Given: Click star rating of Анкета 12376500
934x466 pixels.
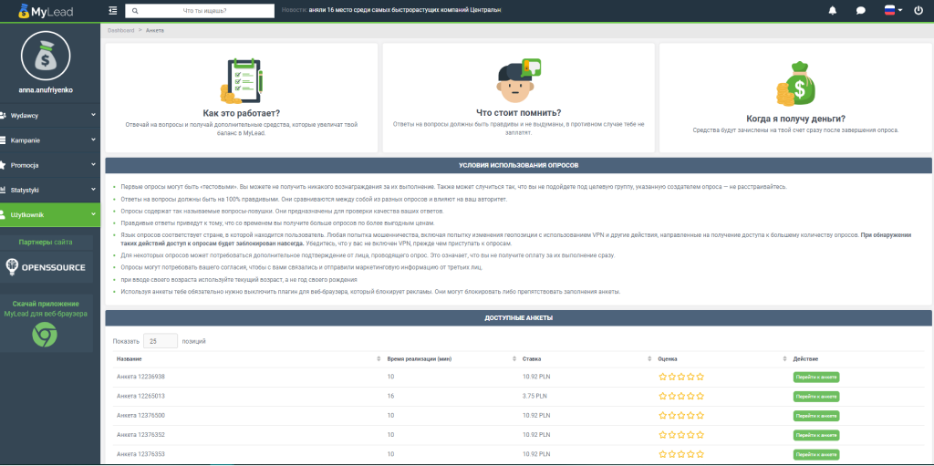Looking at the screenshot, I should tap(680, 415).
